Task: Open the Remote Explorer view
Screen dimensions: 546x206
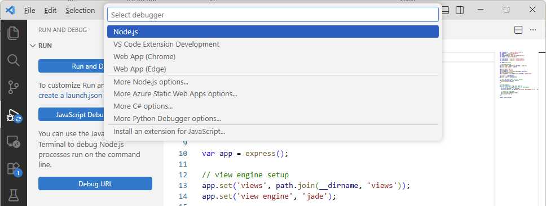Action: click(x=13, y=142)
